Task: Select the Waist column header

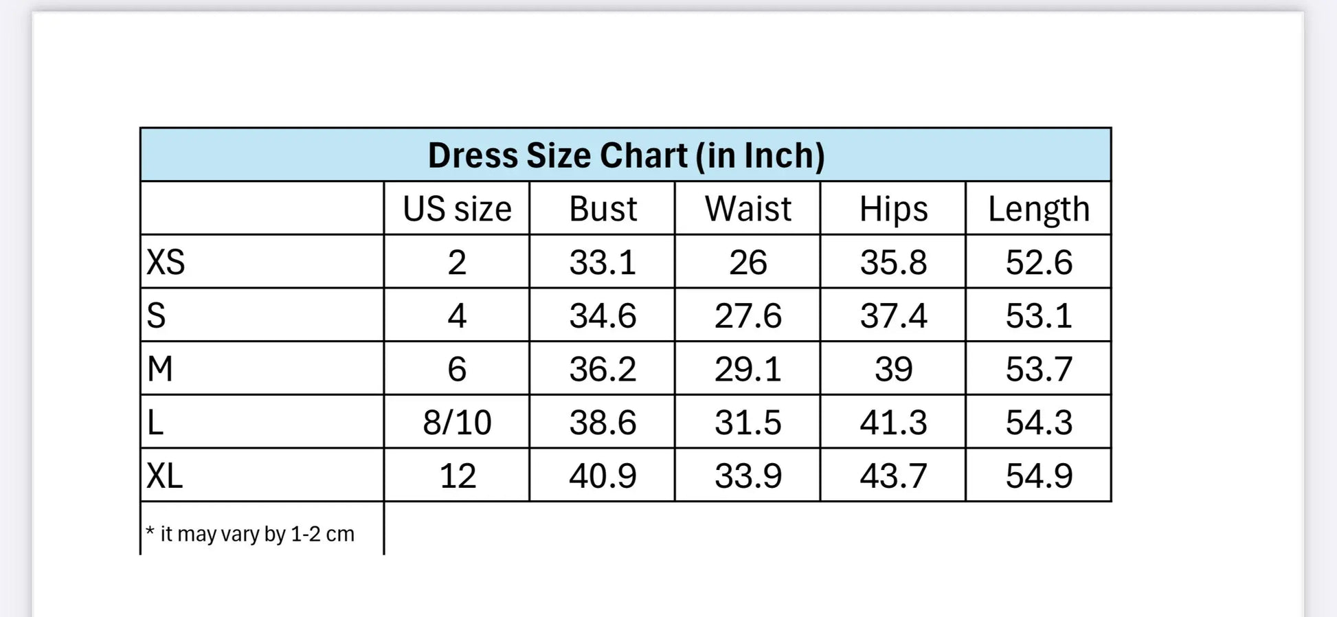Action: (x=748, y=209)
